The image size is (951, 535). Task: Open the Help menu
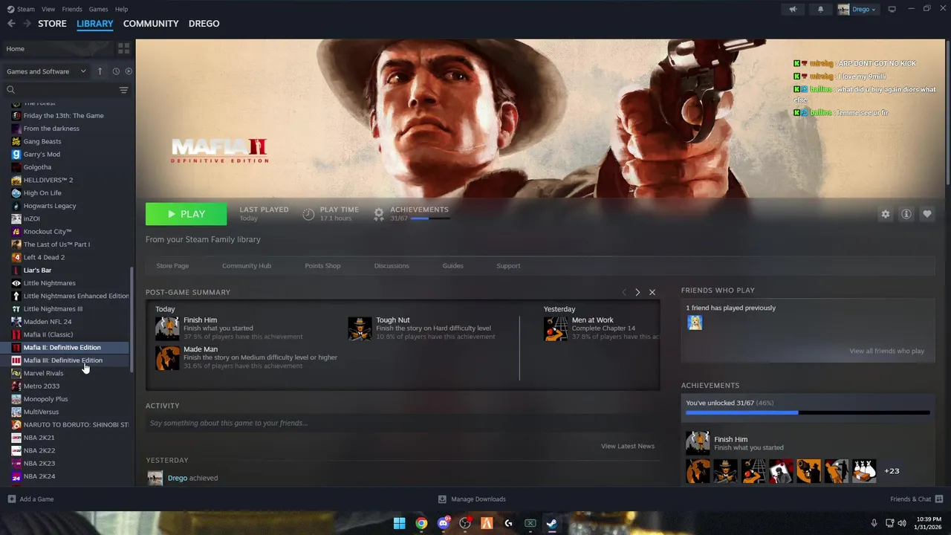coord(121,9)
